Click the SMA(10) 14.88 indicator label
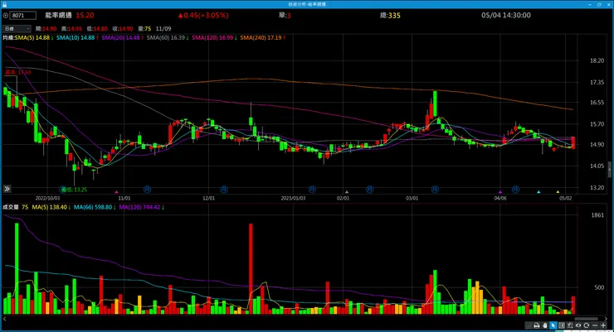614x332 pixels. [x=77, y=38]
